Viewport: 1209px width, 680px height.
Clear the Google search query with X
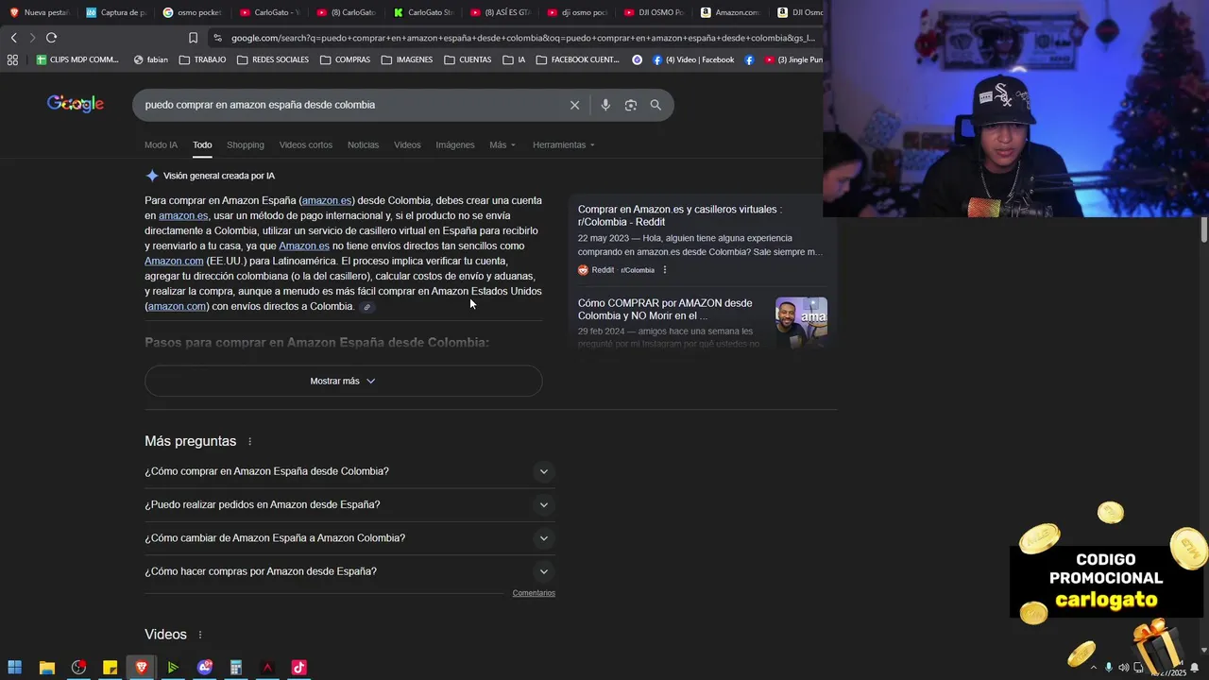tap(574, 105)
